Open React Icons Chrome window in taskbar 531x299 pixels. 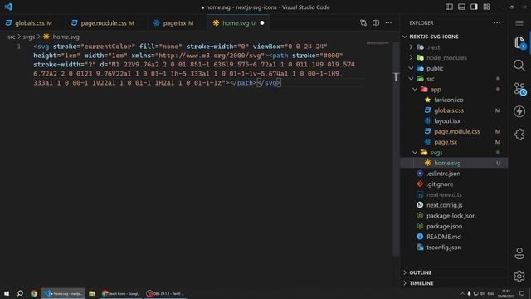pyautogui.click(x=121, y=293)
